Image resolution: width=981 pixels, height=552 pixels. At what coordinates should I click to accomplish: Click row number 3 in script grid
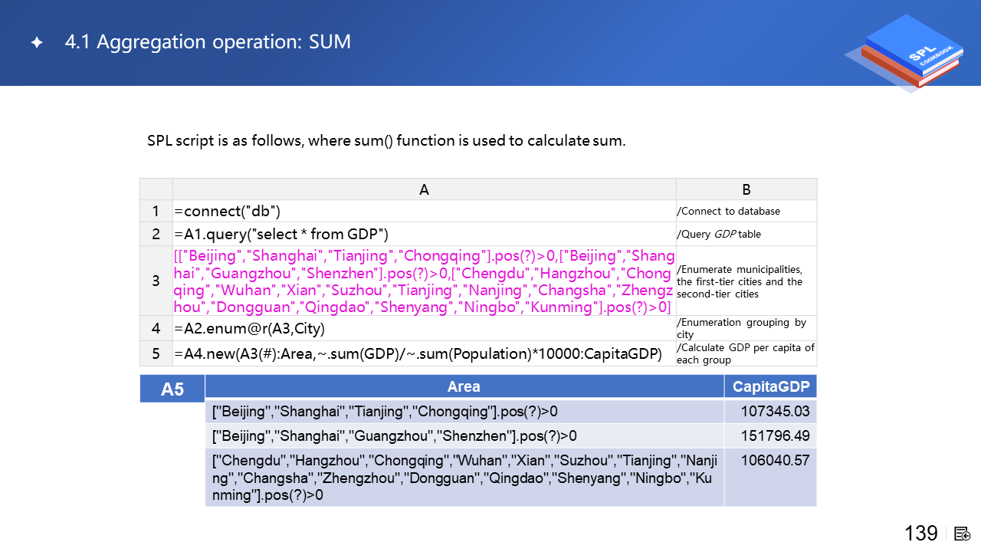(x=156, y=281)
